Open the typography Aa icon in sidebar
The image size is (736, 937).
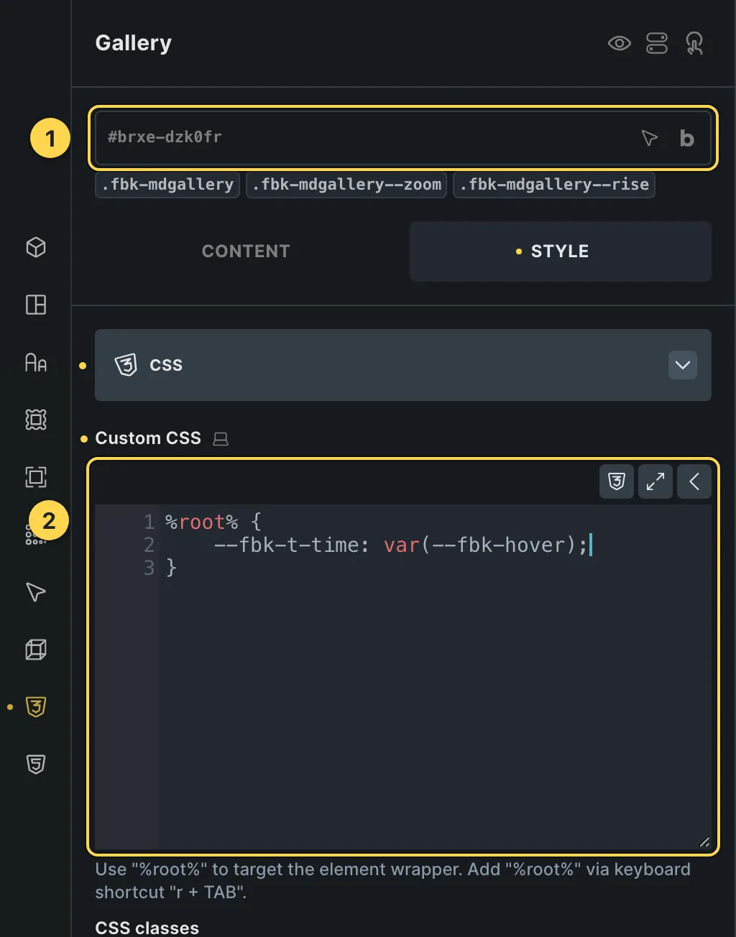(x=36, y=362)
